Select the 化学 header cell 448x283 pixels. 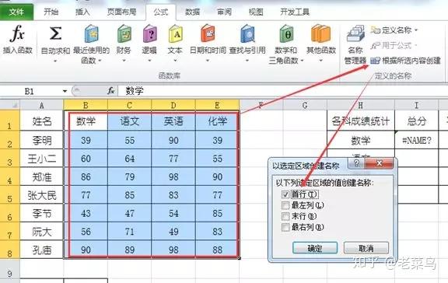[217, 121]
